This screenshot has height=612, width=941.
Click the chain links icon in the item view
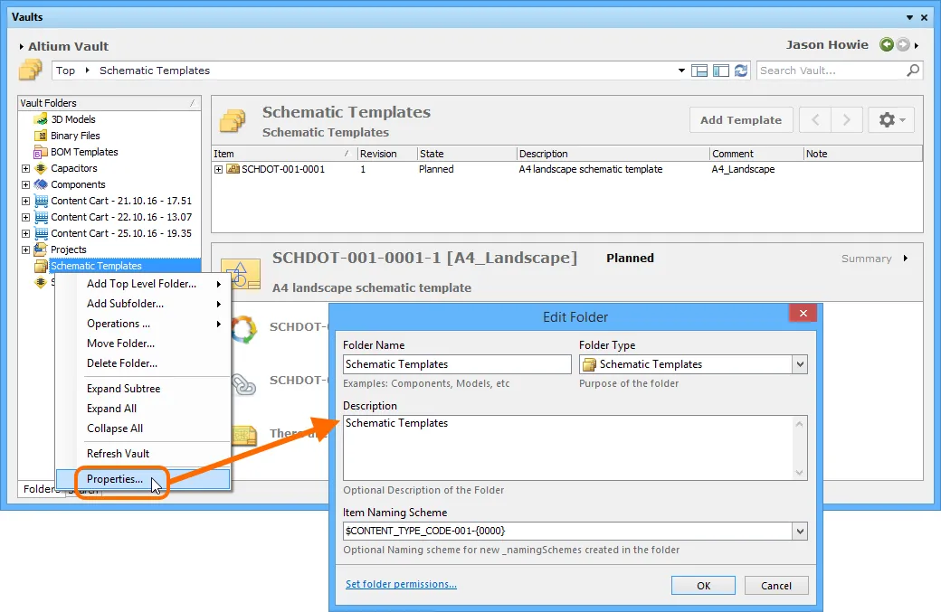click(x=243, y=384)
